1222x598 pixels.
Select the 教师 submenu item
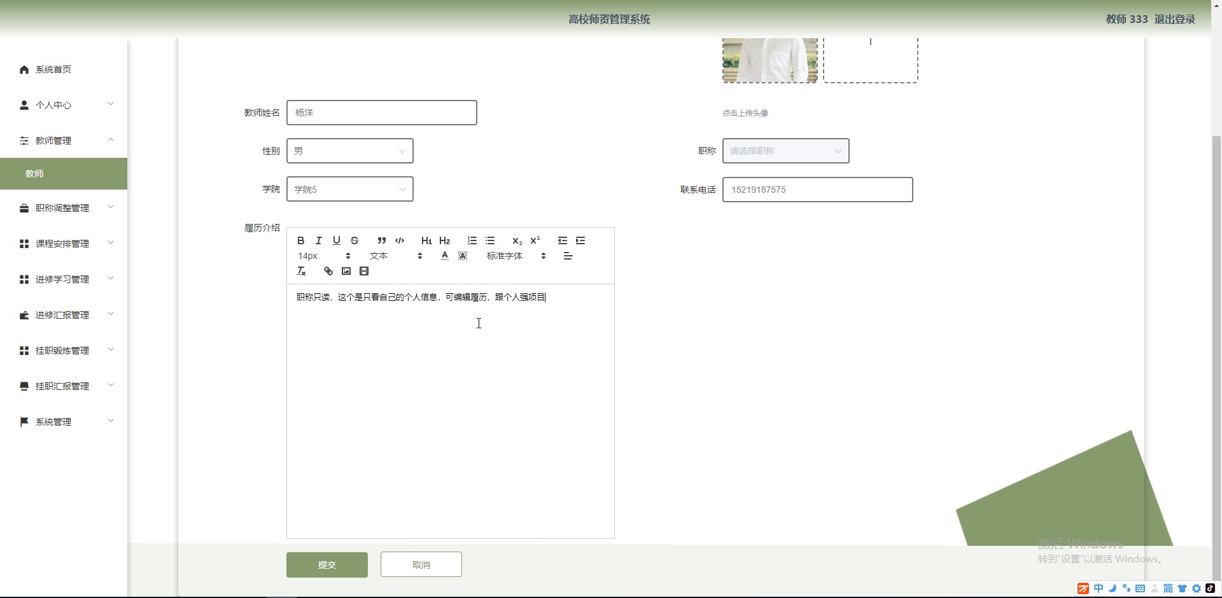(x=64, y=174)
